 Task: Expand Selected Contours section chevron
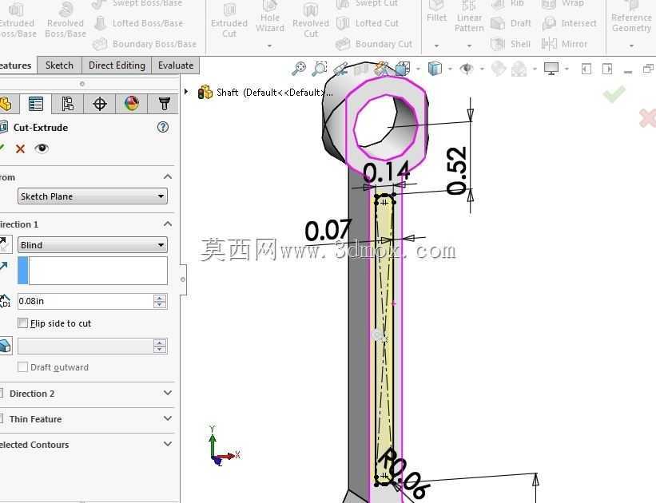coord(168,444)
